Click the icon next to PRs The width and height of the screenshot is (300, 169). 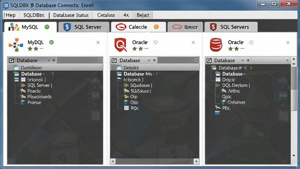pyautogui.click(x=218, y=108)
